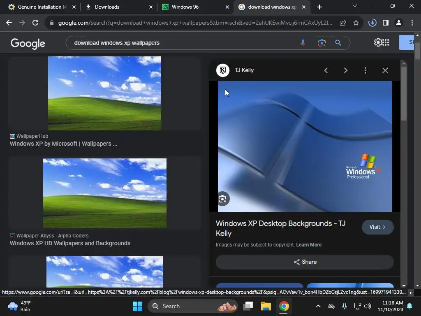Select the Wallpaper Abyss Bliss thumbnail
The width and height of the screenshot is (421, 316).
tap(105, 193)
